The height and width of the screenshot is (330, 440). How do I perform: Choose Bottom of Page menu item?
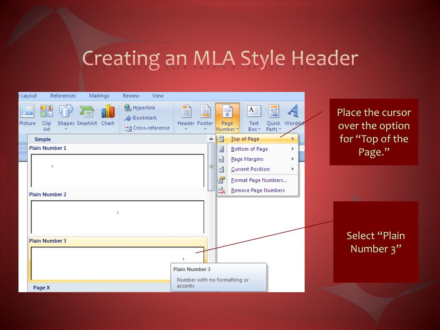pos(257,149)
